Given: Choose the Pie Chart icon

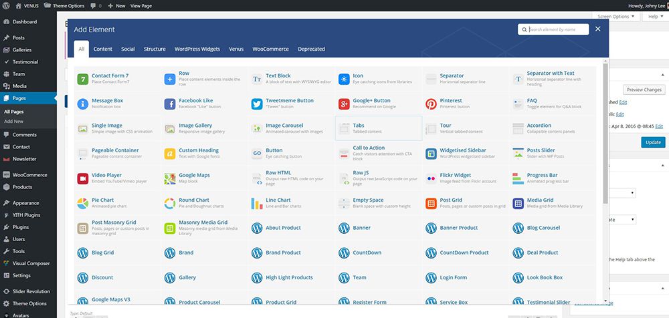Looking at the screenshot, I should pyautogui.click(x=83, y=203).
